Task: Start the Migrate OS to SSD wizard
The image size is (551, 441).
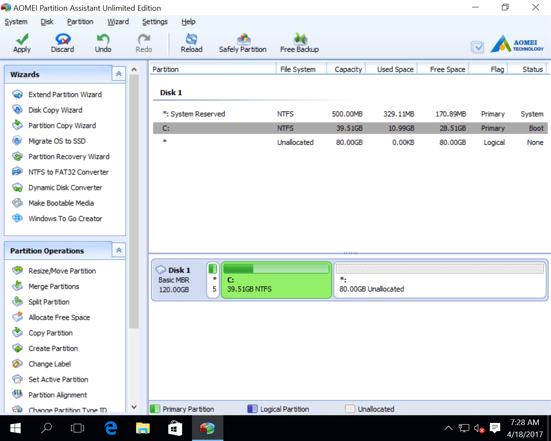Action: [57, 141]
